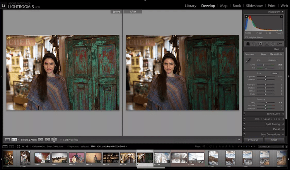Switch to the Slideshow module
Viewport: 290px width, 170px height.
254,6
